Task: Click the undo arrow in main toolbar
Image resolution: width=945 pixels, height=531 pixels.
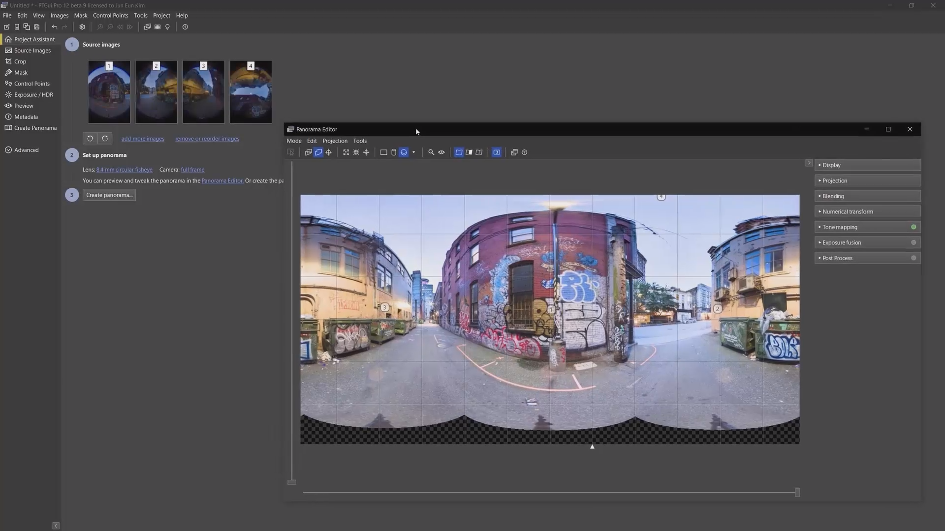Action: (x=55, y=27)
